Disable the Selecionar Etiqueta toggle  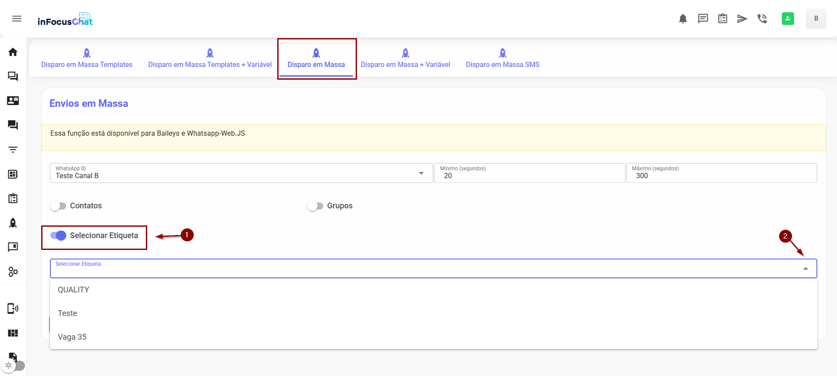point(58,235)
